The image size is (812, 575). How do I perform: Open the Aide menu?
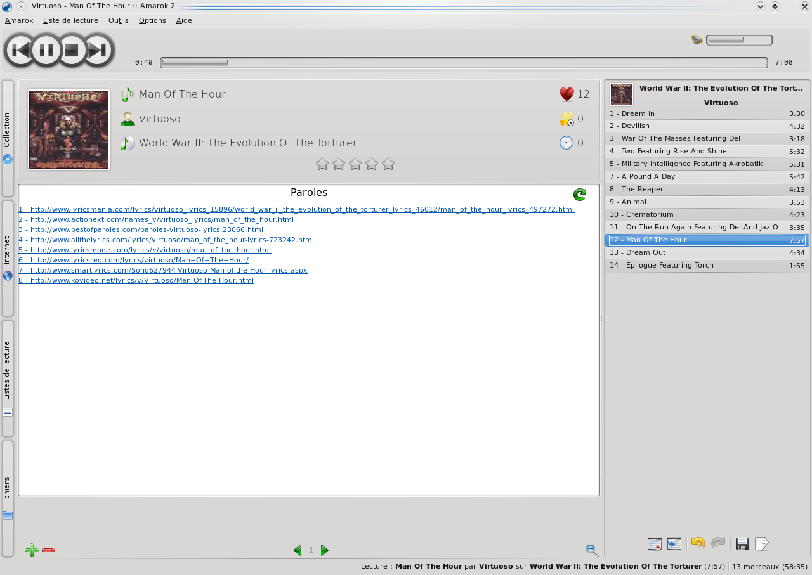click(x=184, y=20)
